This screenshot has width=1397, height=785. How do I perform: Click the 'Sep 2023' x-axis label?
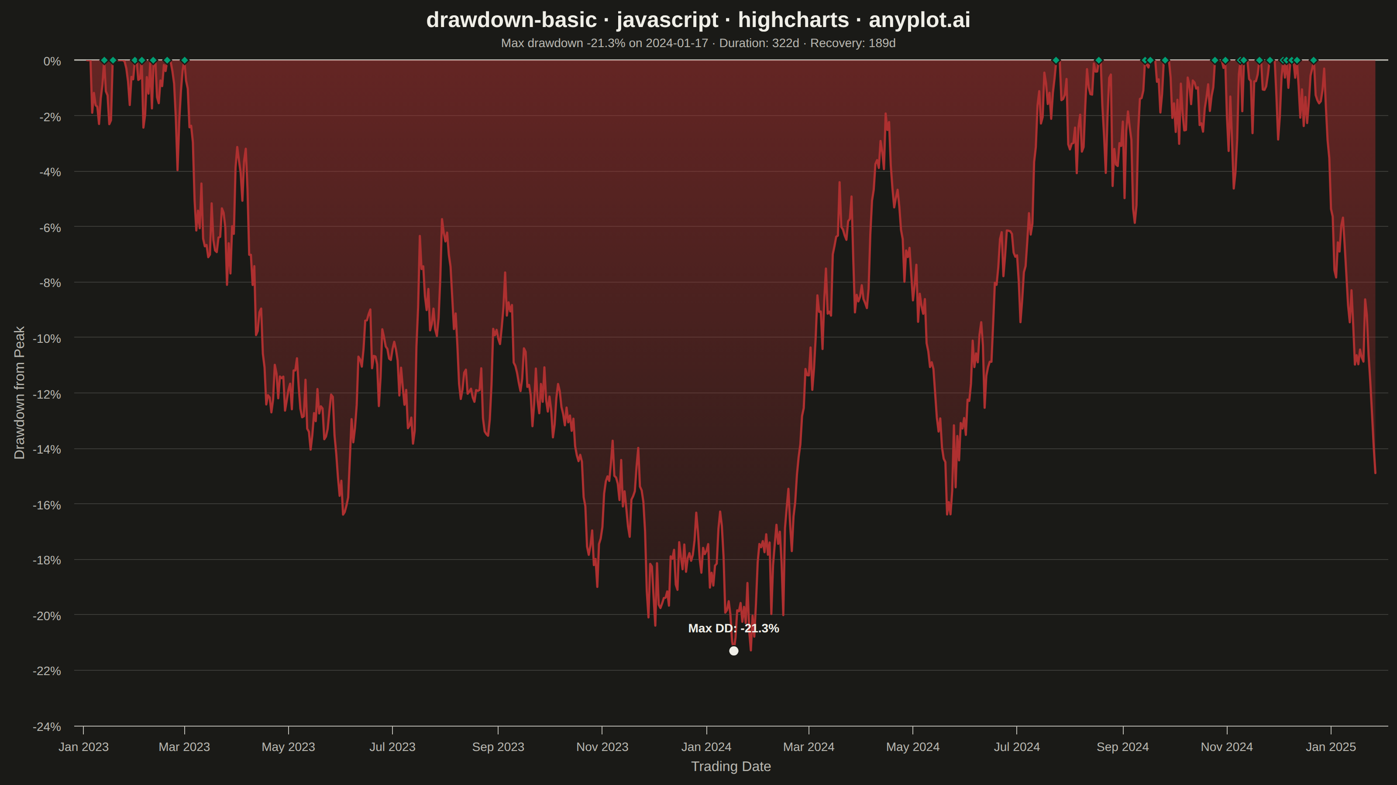(499, 747)
